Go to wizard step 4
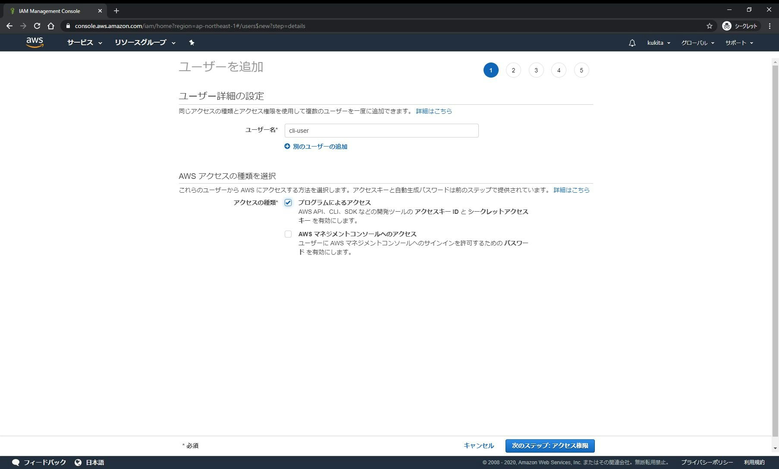 coord(559,70)
